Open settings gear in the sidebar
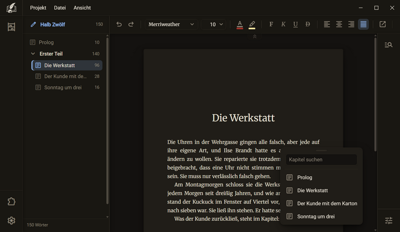 [x=11, y=220]
